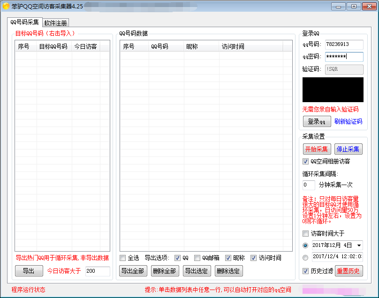Maximize the window
Image resolution: width=379 pixels, height=298 pixels.
[x=354, y=7]
